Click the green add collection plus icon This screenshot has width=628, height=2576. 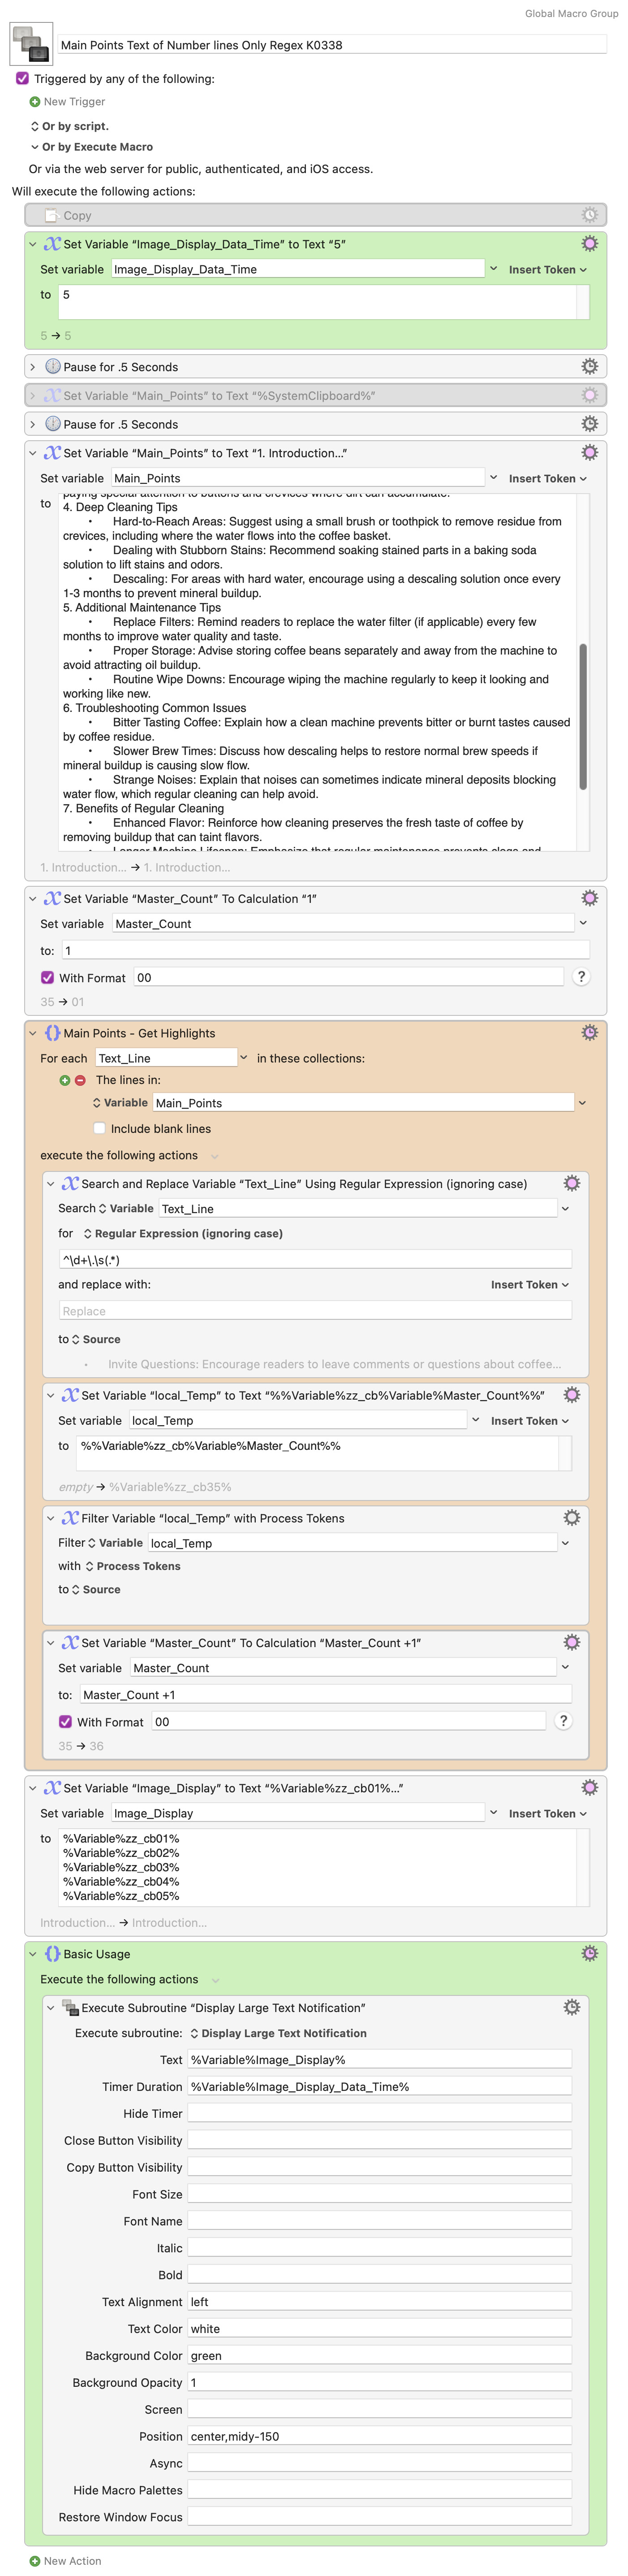click(65, 1080)
